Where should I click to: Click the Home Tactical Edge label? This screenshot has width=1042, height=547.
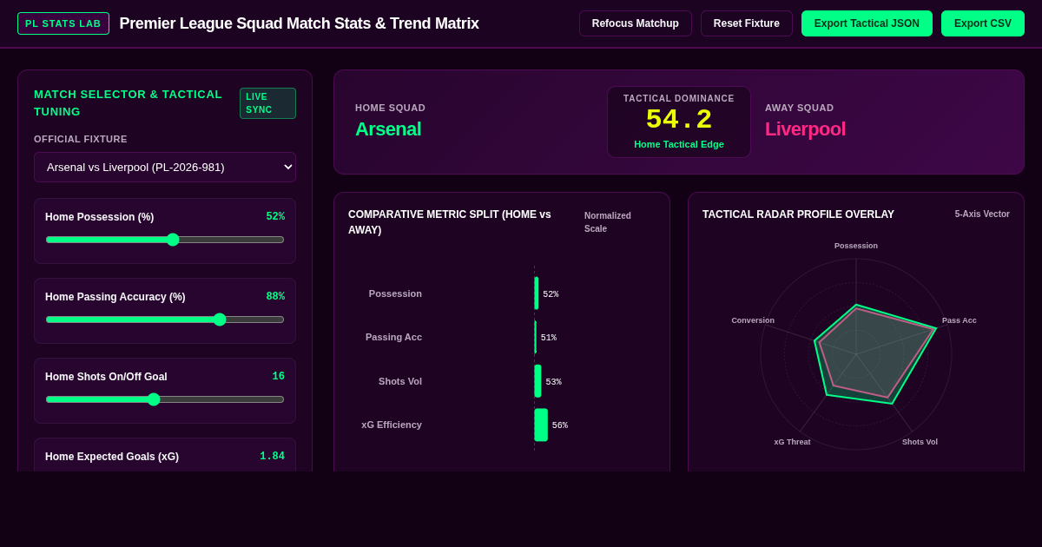point(679,144)
